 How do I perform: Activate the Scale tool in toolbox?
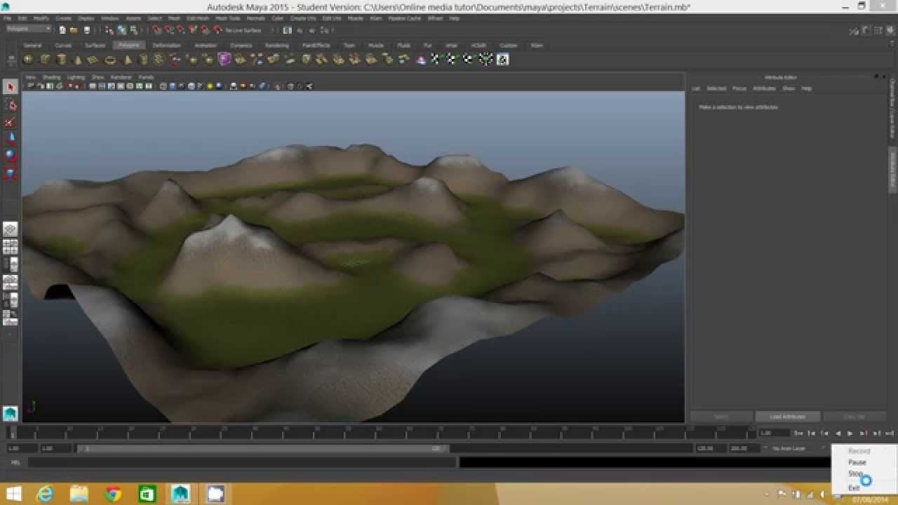10,173
